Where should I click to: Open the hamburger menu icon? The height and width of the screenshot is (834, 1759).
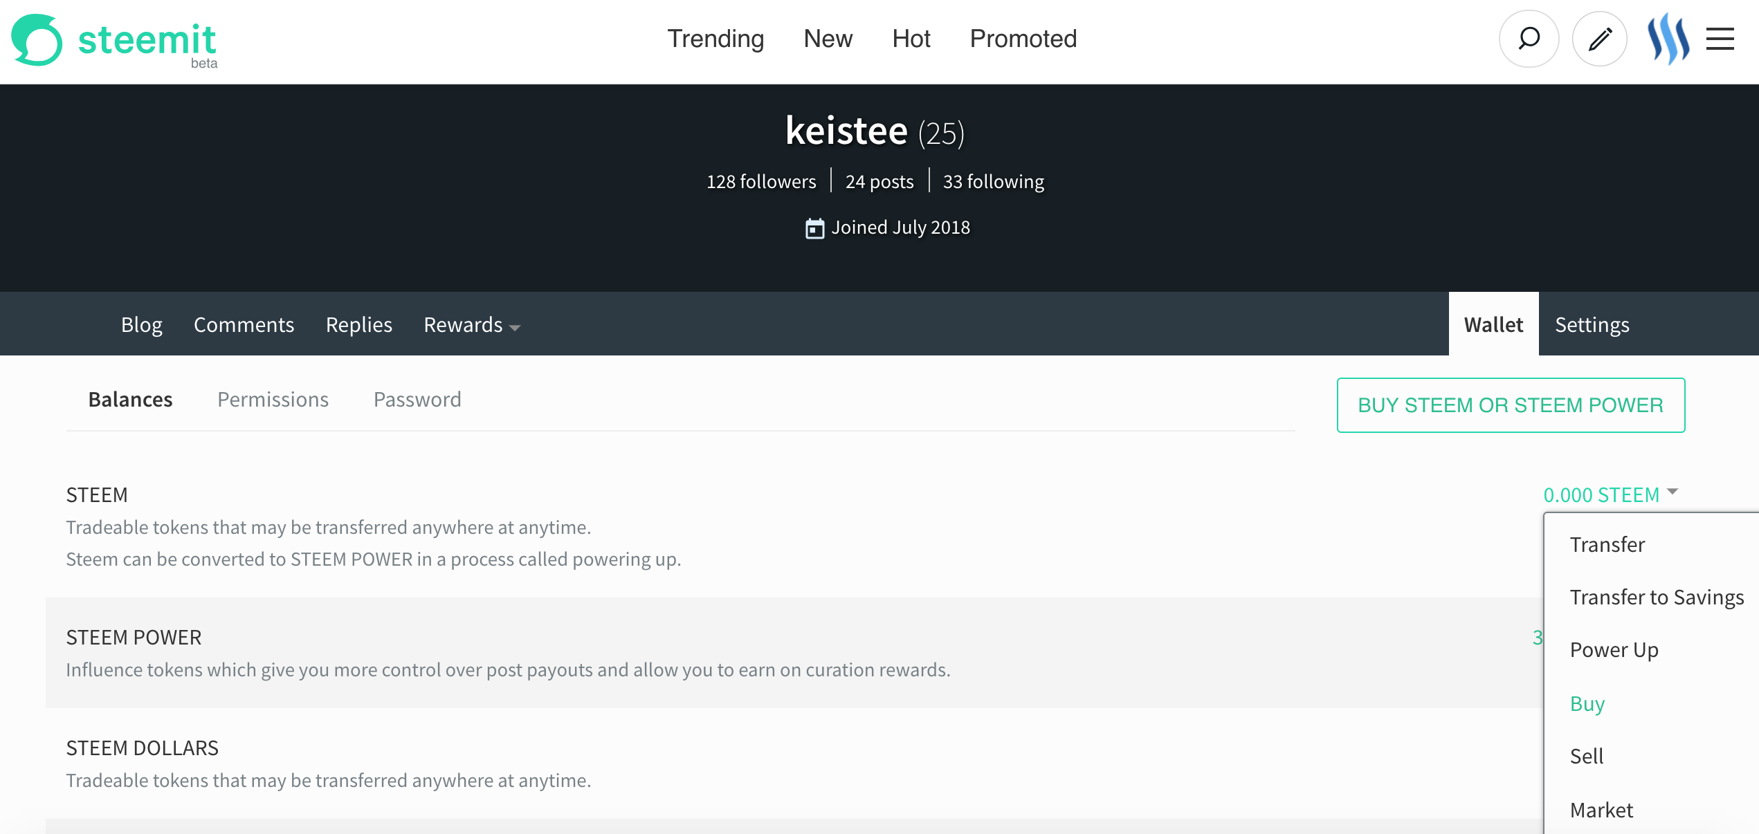point(1720,39)
